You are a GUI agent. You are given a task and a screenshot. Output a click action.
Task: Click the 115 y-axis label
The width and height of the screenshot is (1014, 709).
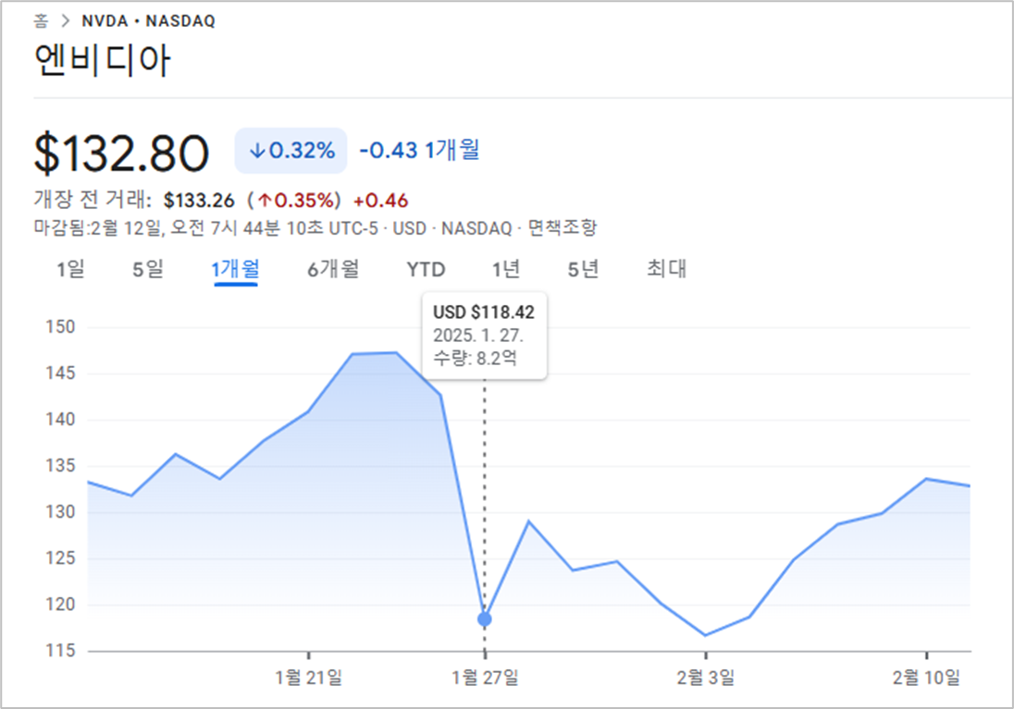[x=60, y=651]
